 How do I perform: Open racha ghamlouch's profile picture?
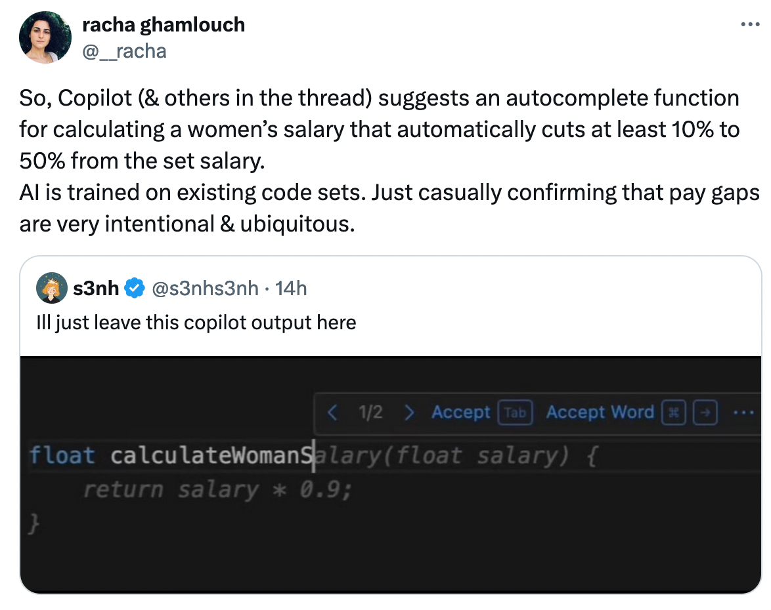[x=45, y=37]
